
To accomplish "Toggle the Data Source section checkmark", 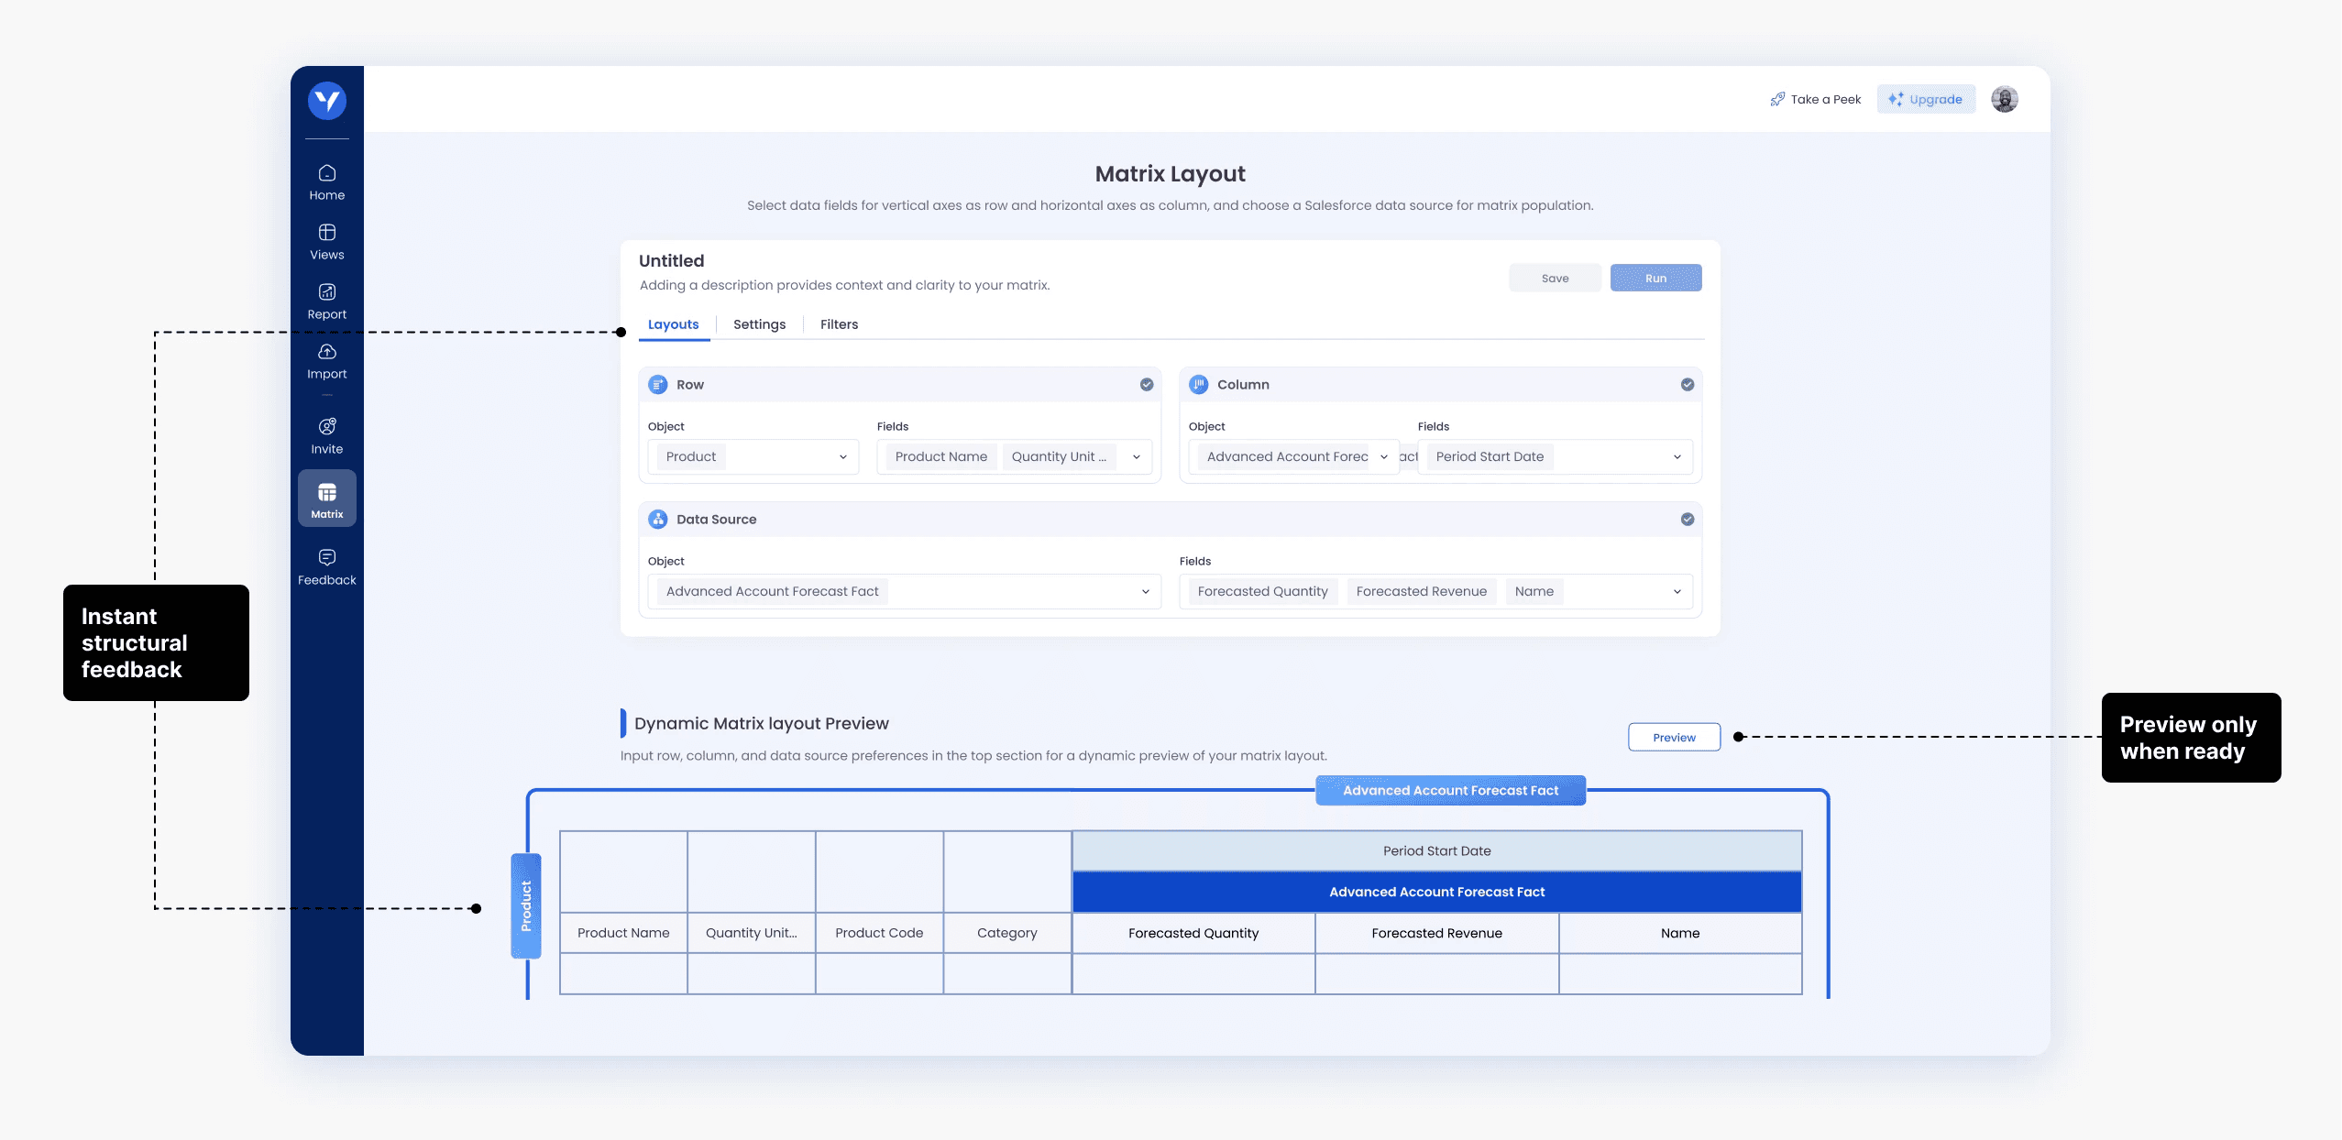I will coord(1687,520).
